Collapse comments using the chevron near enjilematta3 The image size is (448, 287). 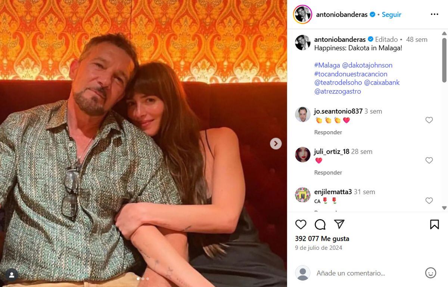[x=444, y=208]
